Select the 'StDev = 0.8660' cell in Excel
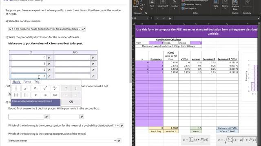Image resolution: width=261 pixels, height=146 pixels. [227, 131]
